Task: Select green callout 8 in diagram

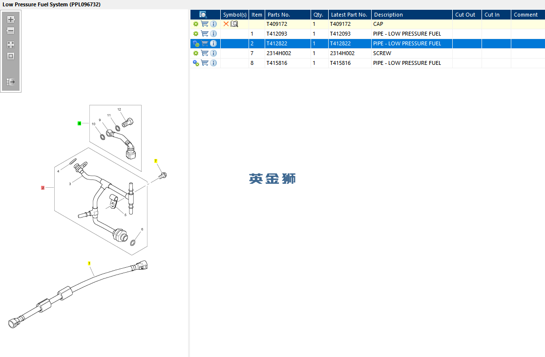Action: (79, 123)
